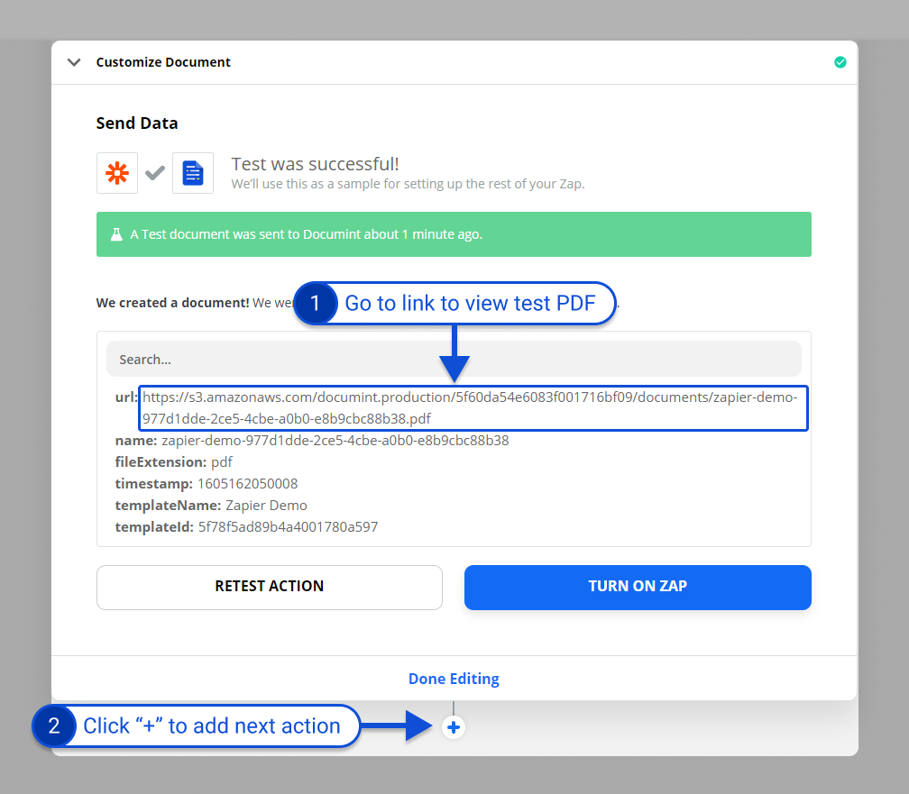
Task: Collapse the Customize Document section chevron
Action: coord(75,62)
